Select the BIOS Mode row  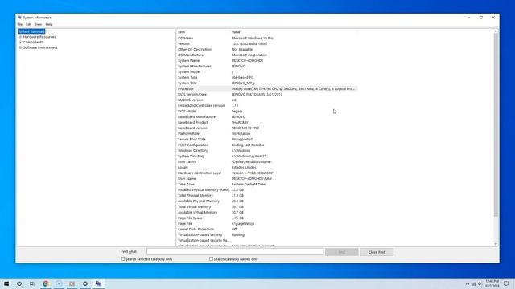[266, 111]
